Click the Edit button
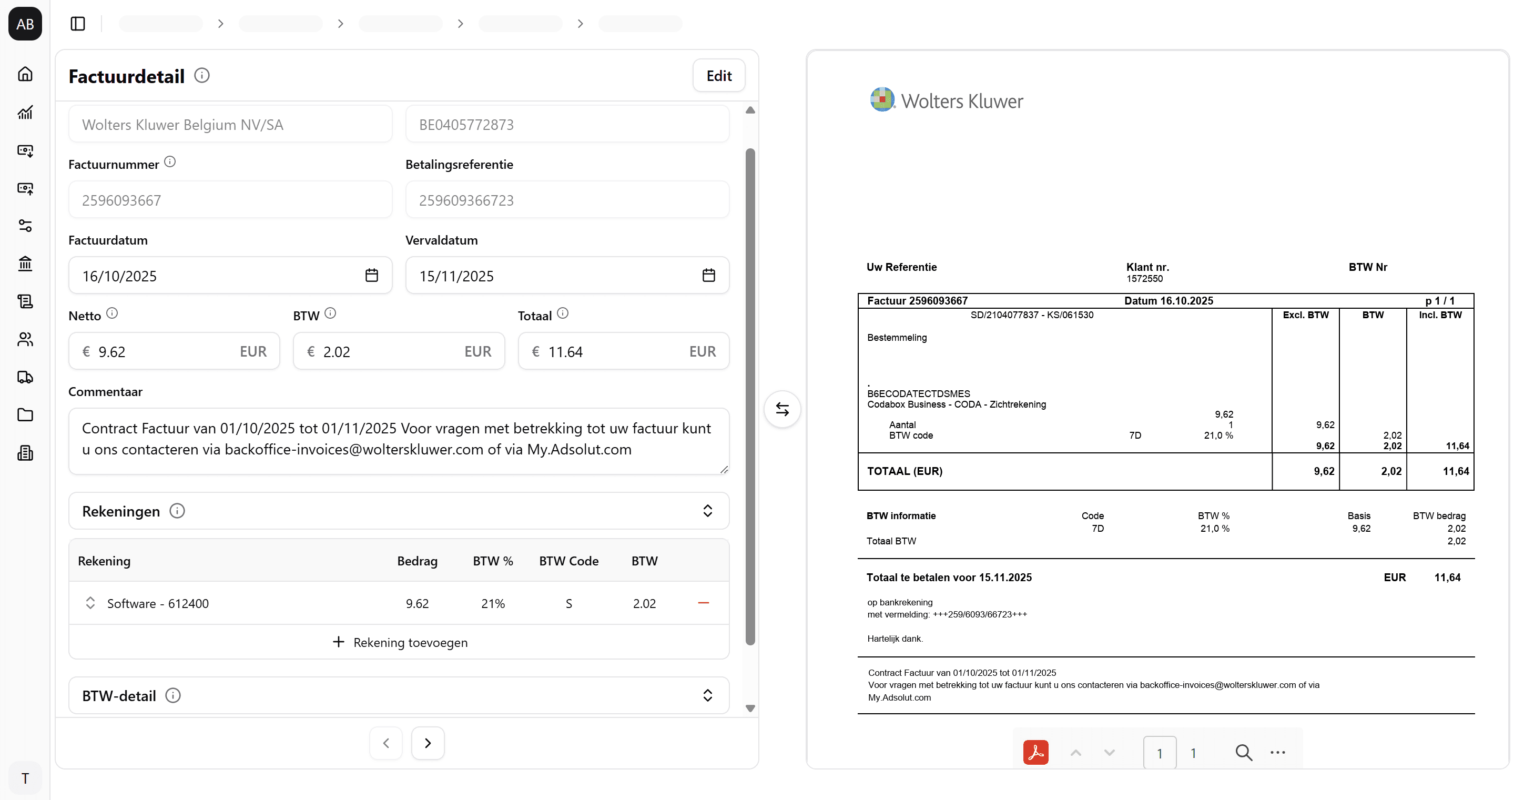The height and width of the screenshot is (800, 1514). point(719,75)
